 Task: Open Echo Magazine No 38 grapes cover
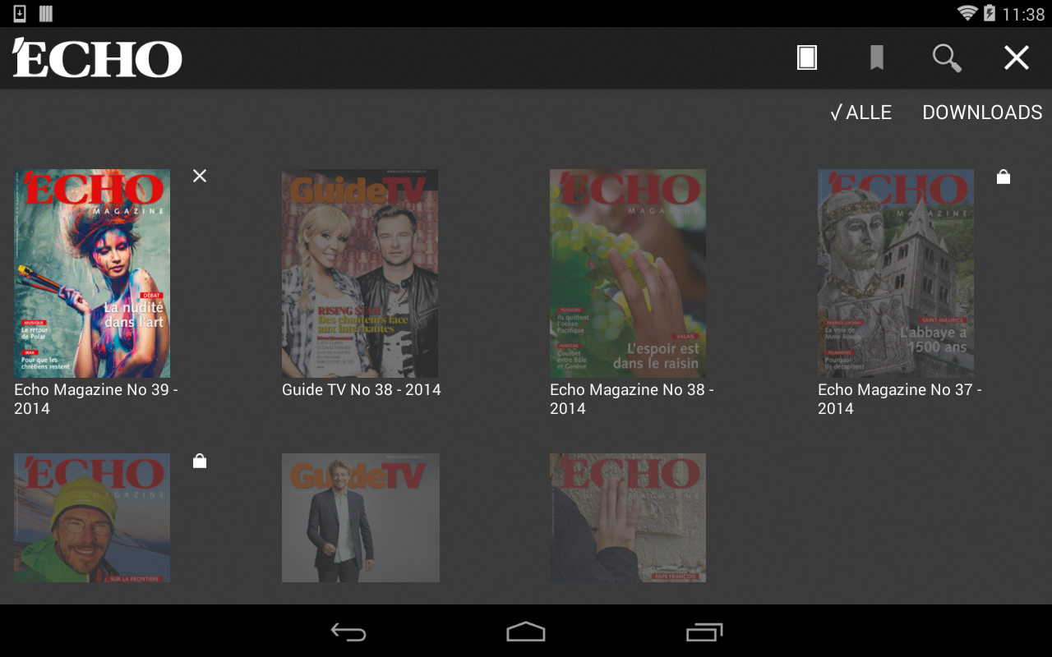click(628, 273)
